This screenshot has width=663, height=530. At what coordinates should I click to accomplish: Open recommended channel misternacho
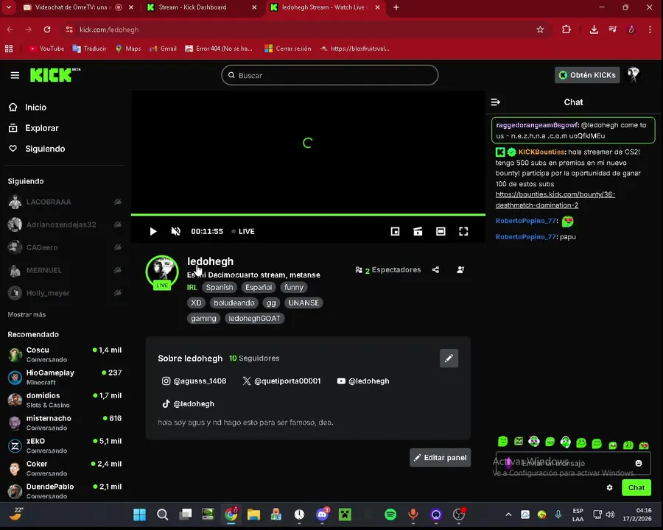click(x=65, y=423)
